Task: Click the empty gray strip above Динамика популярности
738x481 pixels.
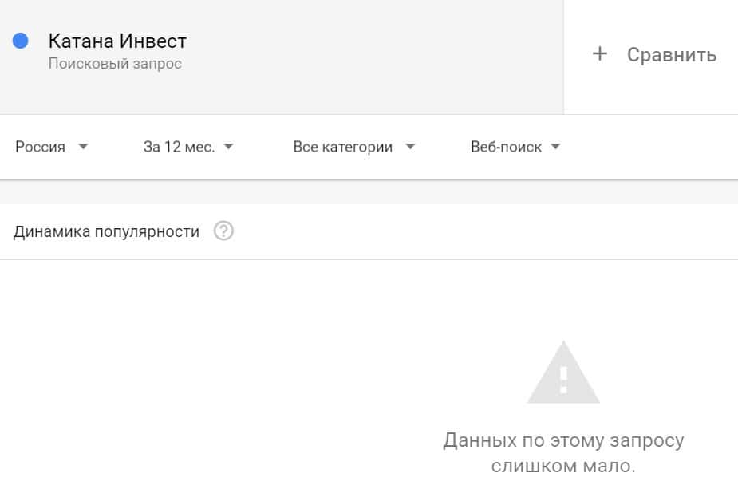Action: tap(369, 192)
